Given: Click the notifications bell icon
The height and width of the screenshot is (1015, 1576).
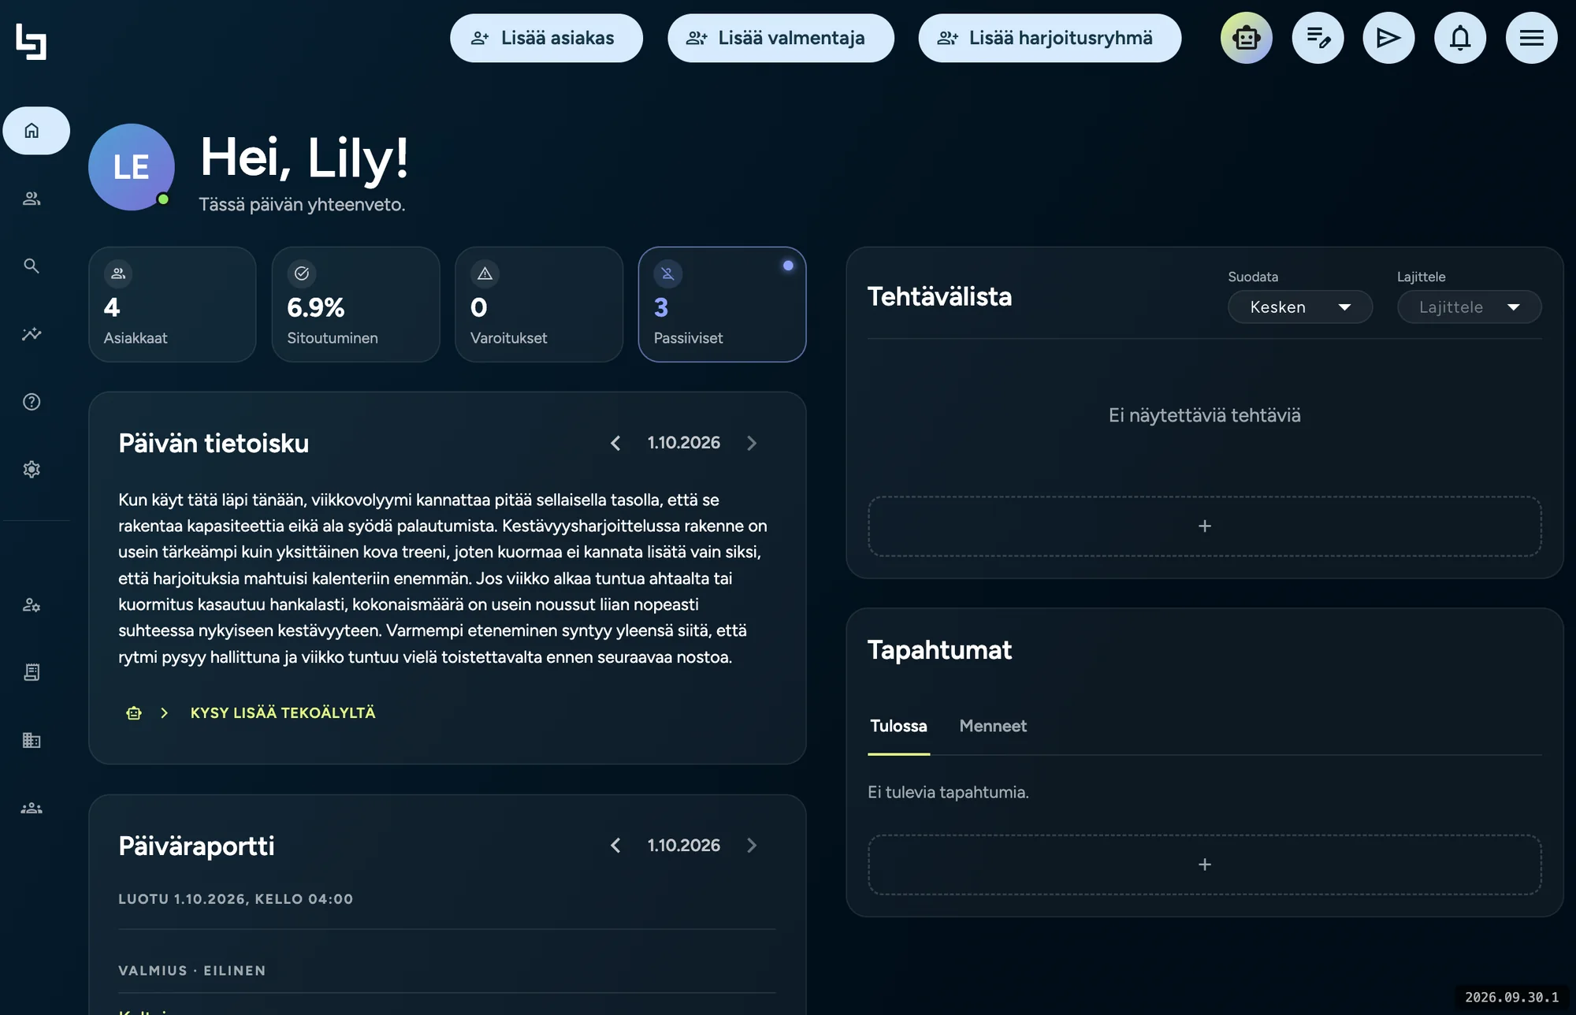Looking at the screenshot, I should pos(1459,38).
